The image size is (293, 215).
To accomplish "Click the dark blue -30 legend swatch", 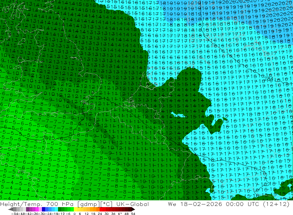I will 44,209.
